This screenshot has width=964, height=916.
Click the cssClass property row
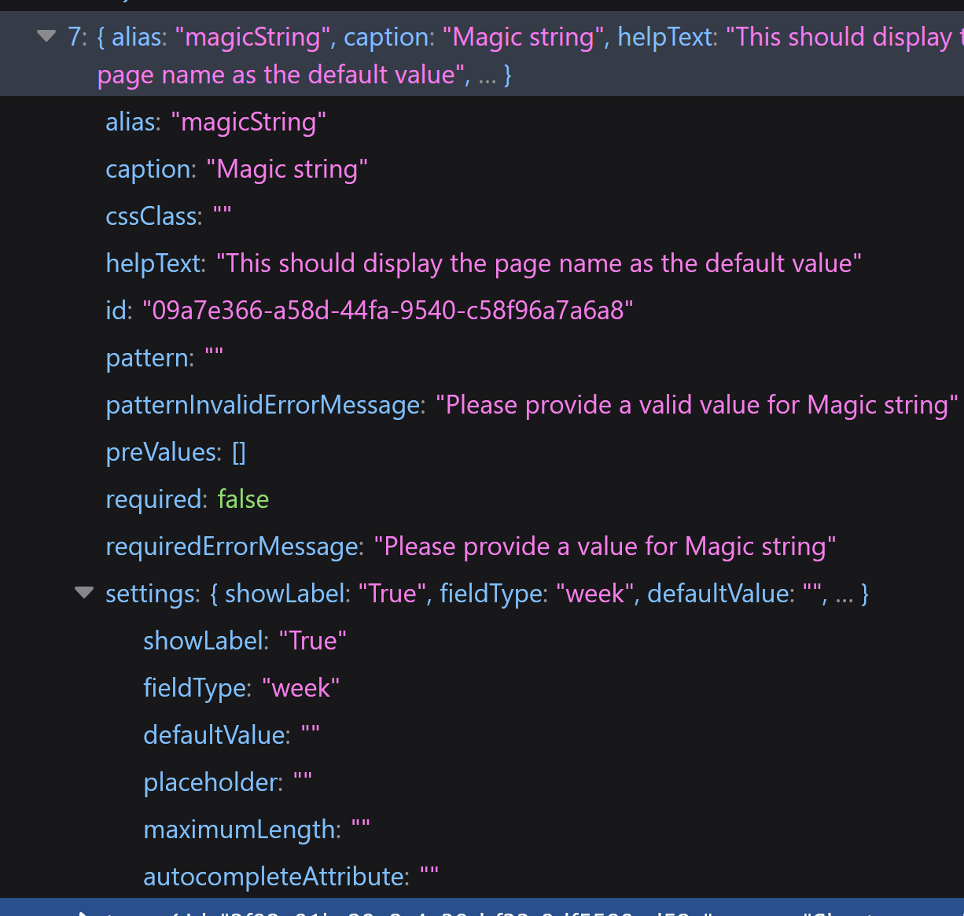(168, 216)
